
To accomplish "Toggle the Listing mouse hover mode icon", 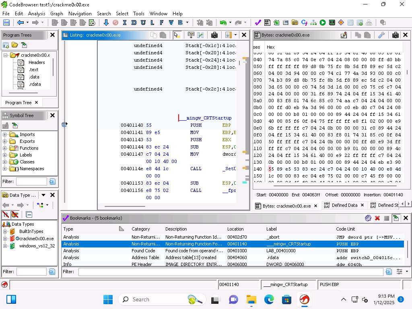I will pyautogui.click(x=177, y=35).
